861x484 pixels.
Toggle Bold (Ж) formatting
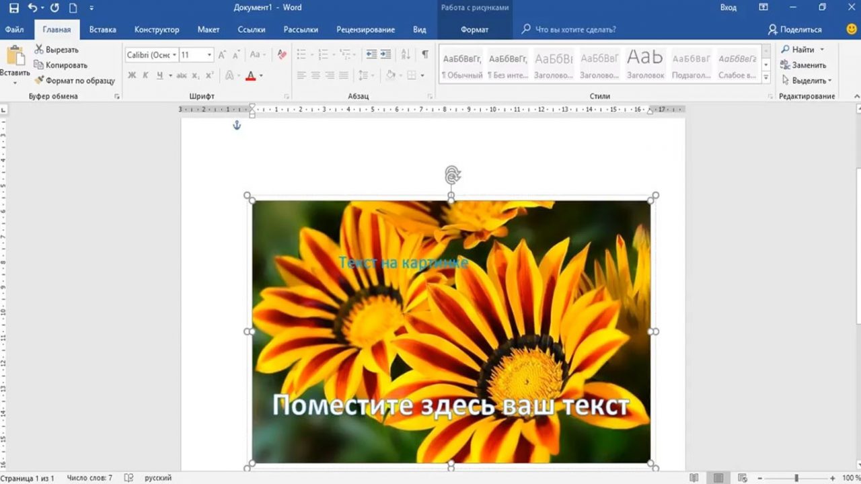(x=132, y=75)
